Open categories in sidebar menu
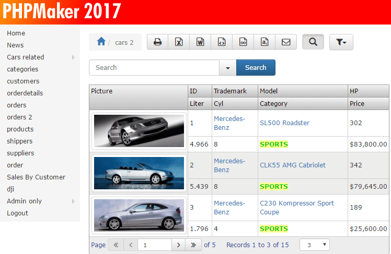Image resolution: width=391 pixels, height=254 pixels. (22, 69)
